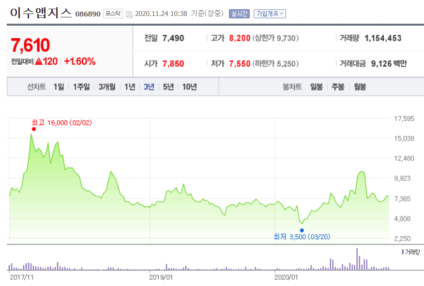
Task: Click the 최저 3,500 (03/20) label
Action: [302, 237]
